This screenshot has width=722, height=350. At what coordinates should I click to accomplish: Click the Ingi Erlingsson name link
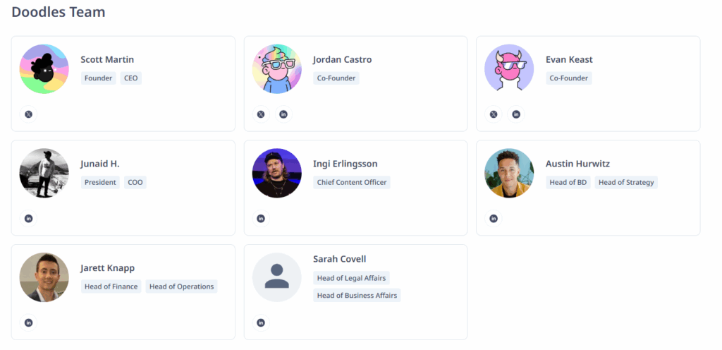(x=345, y=164)
